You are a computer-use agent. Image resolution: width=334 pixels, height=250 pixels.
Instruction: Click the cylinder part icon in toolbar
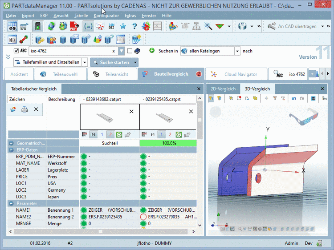tap(242, 26)
